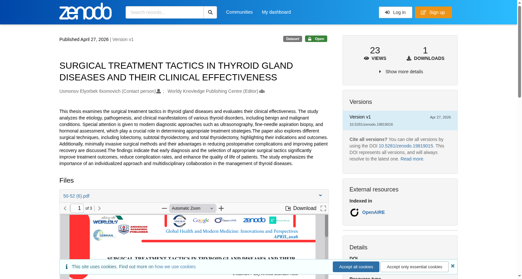Image resolution: width=522 pixels, height=279 pixels.
Task: Go to next PDF page arrow
Action: click(x=99, y=208)
